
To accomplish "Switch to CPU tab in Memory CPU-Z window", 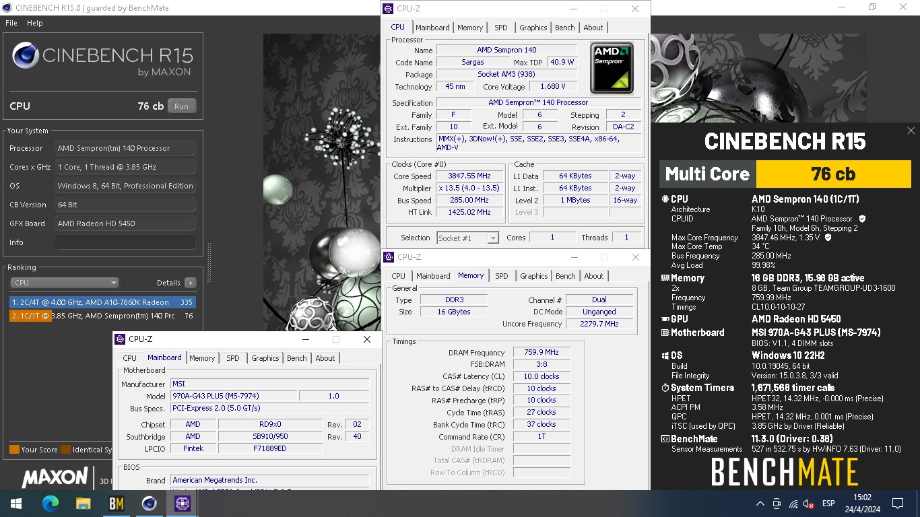I will pyautogui.click(x=399, y=276).
